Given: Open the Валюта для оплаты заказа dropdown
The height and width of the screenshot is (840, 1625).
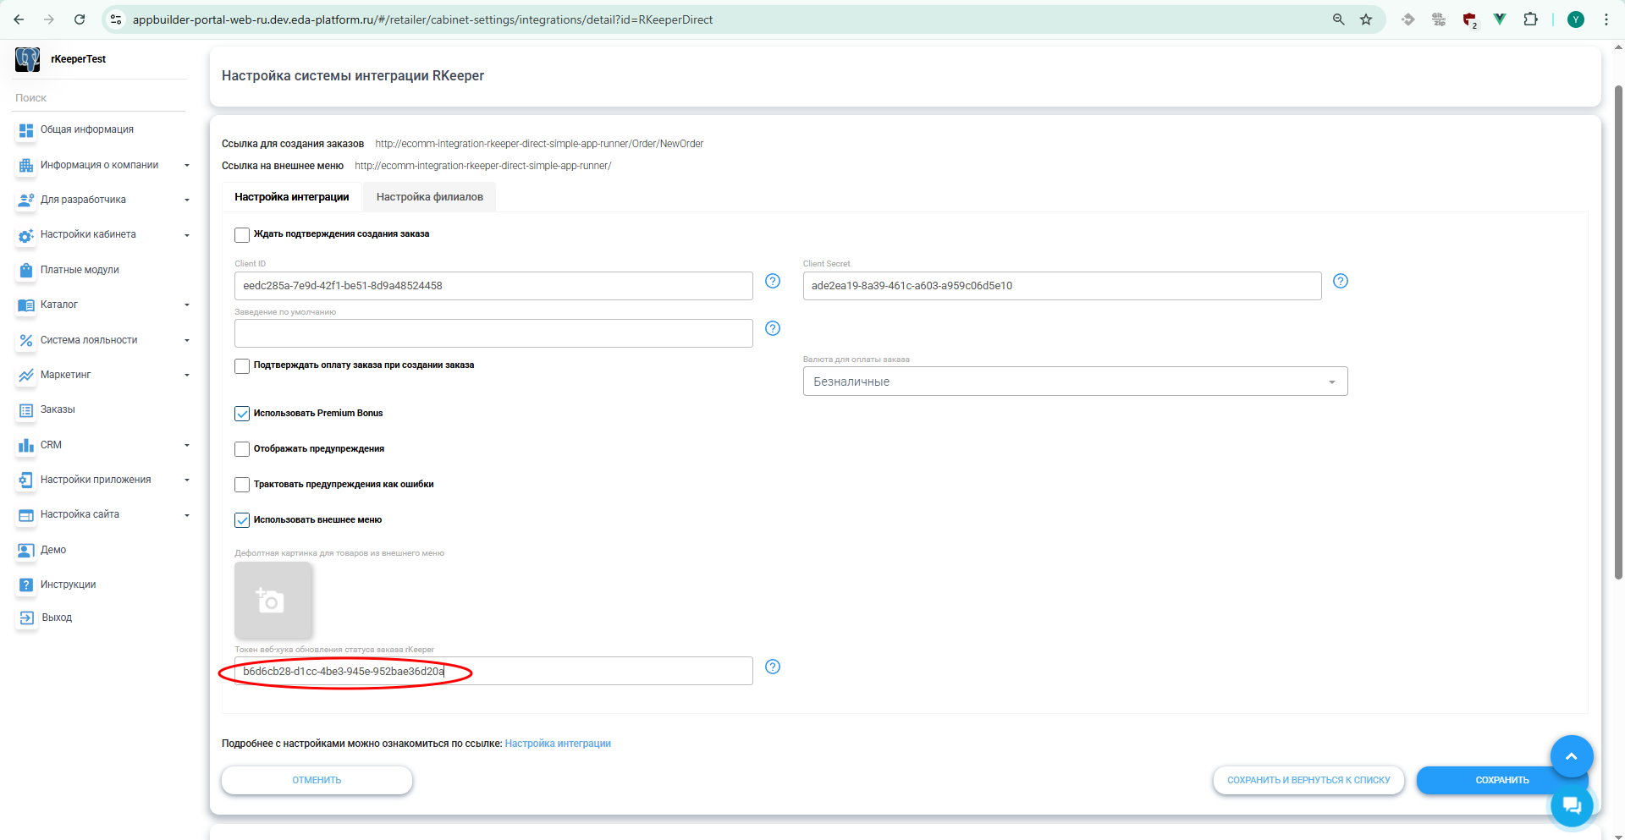Looking at the screenshot, I should point(1074,382).
